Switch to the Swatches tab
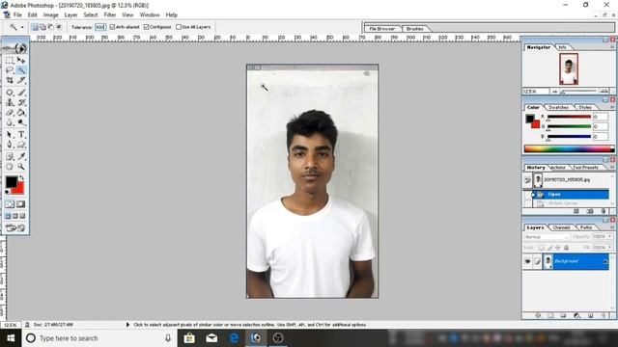This screenshot has width=618, height=347. [x=558, y=107]
